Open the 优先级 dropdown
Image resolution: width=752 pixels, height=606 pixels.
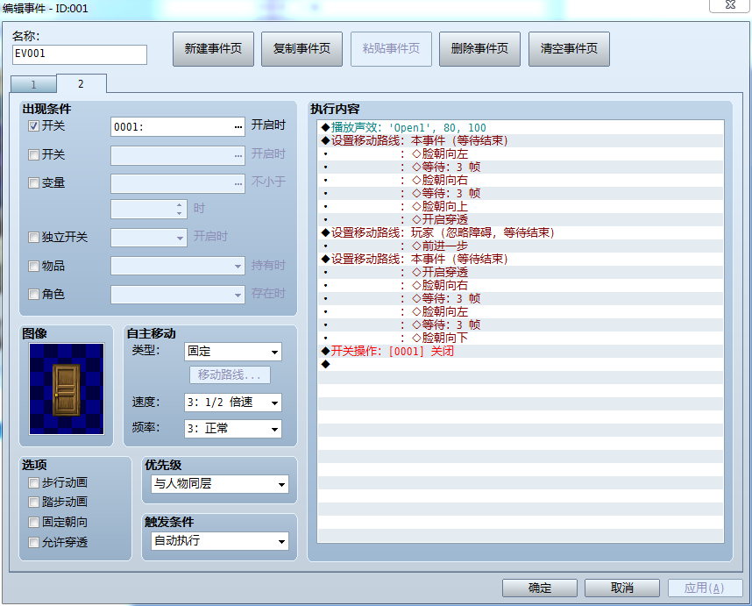pos(220,484)
